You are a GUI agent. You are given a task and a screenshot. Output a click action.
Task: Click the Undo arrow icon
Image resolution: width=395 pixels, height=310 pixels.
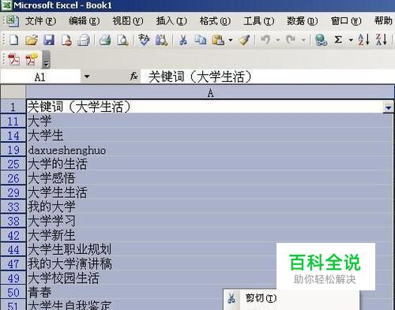(265, 40)
